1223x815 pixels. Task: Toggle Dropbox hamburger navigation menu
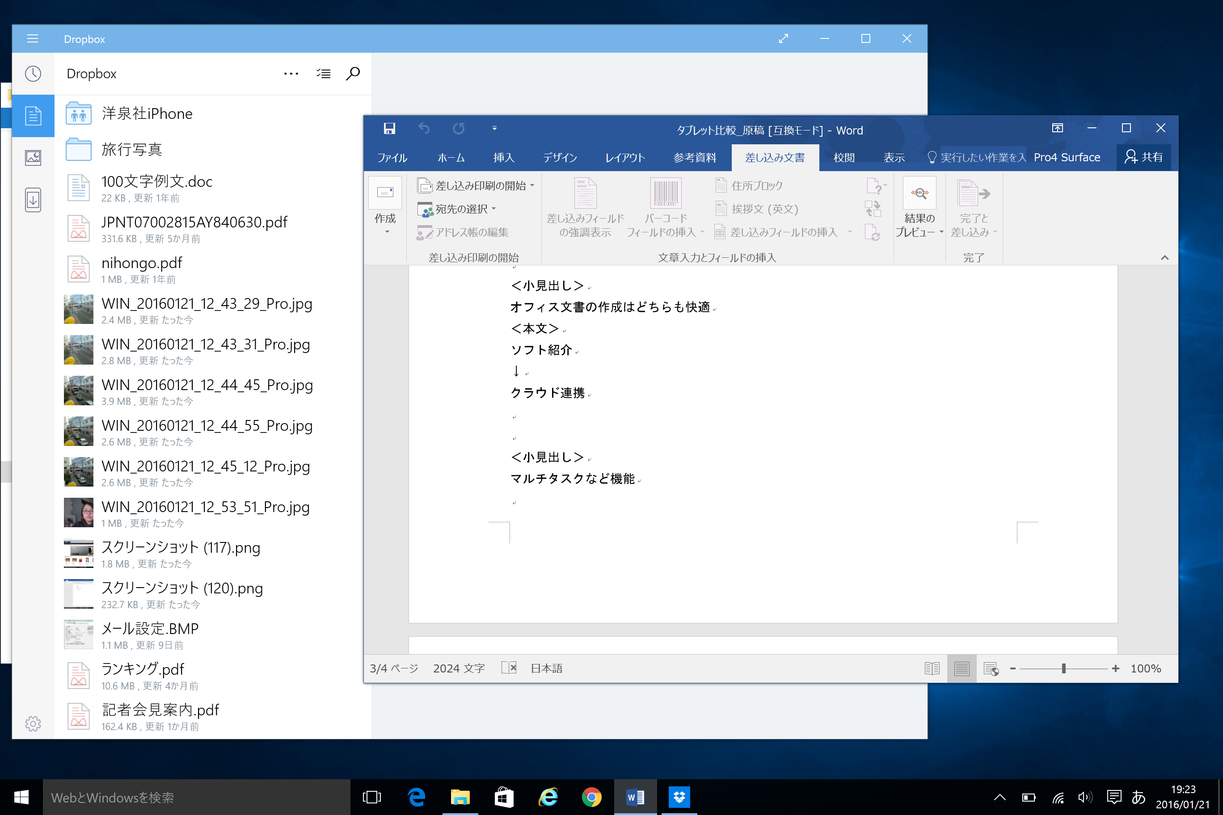pyautogui.click(x=33, y=39)
